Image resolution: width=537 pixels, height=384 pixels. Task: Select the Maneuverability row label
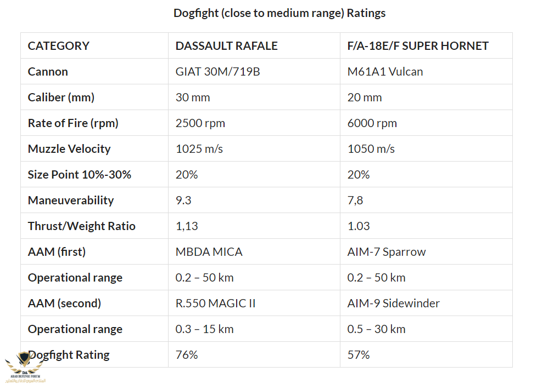71,200
